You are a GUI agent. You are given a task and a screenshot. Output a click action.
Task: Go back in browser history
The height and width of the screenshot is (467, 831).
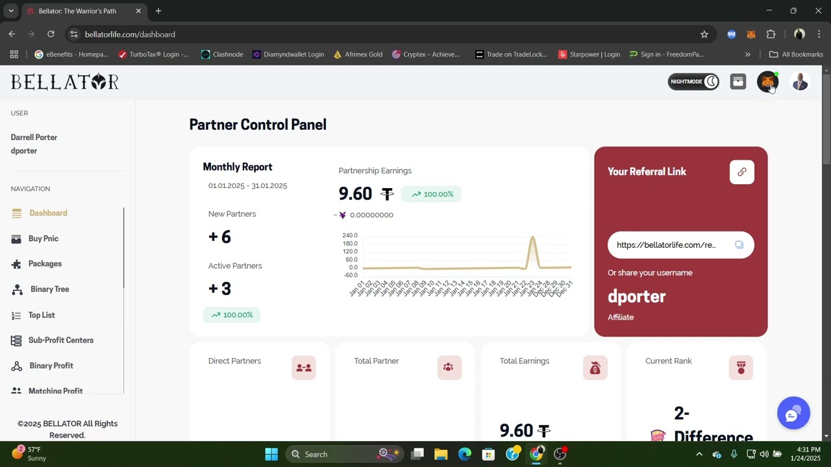12,34
